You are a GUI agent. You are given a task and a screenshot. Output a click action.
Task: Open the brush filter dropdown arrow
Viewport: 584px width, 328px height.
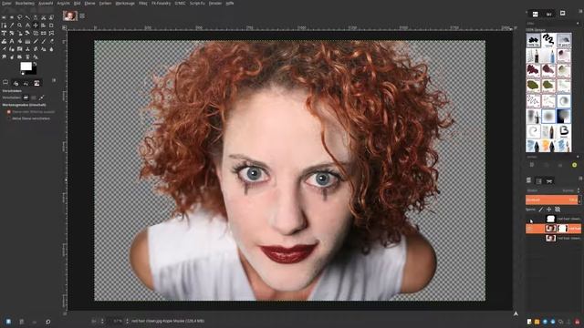click(578, 24)
